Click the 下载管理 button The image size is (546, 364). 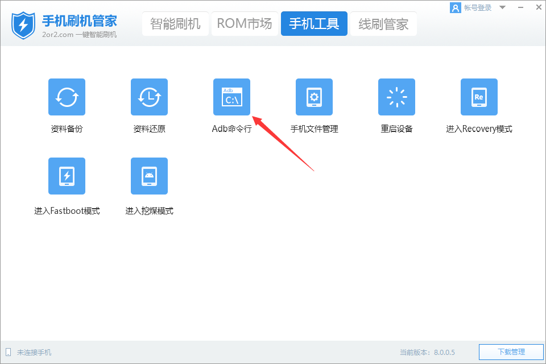coord(511,352)
